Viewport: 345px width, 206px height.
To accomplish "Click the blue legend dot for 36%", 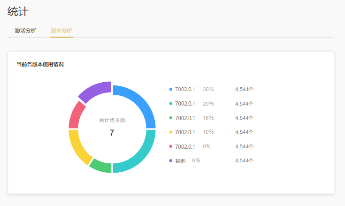I will coord(171,89).
